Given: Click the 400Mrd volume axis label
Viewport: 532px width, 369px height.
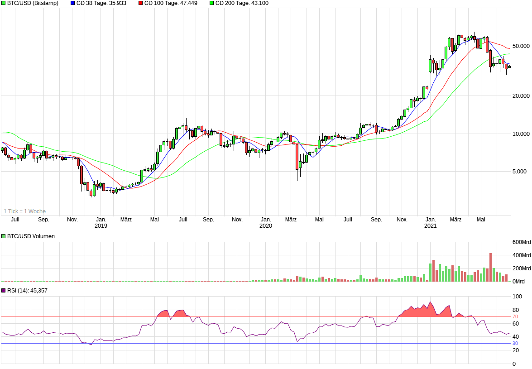Looking at the screenshot, I should click(x=522, y=255).
